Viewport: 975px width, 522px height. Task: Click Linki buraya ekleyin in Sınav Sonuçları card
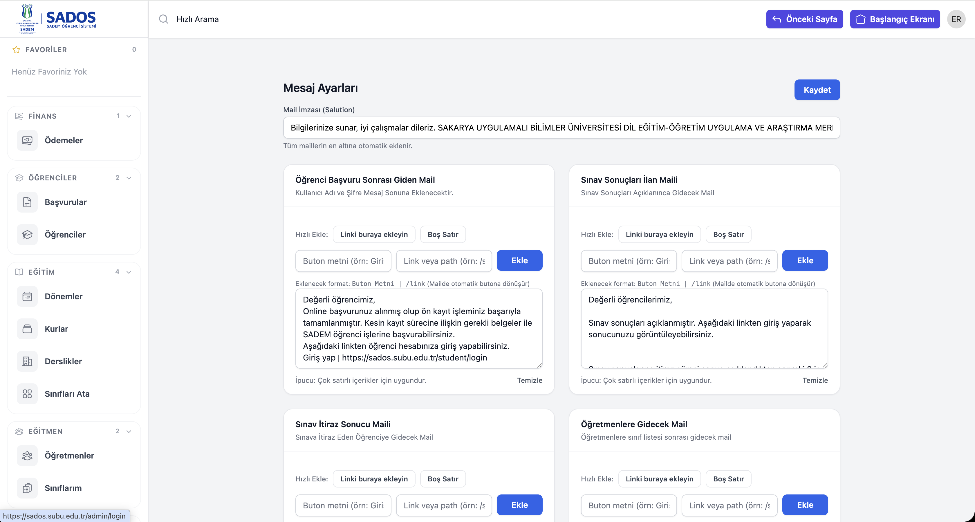(659, 234)
